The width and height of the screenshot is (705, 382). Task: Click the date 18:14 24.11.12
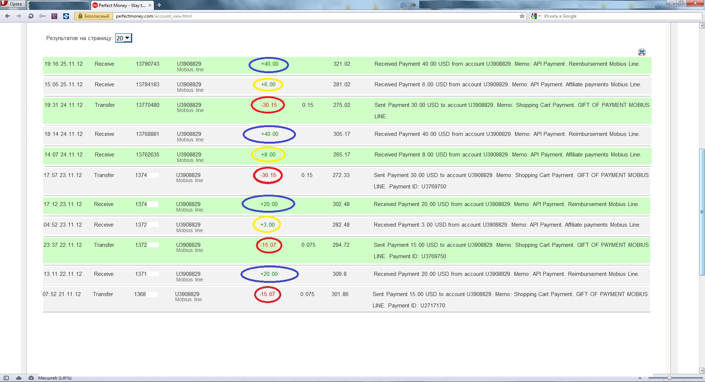(x=64, y=134)
